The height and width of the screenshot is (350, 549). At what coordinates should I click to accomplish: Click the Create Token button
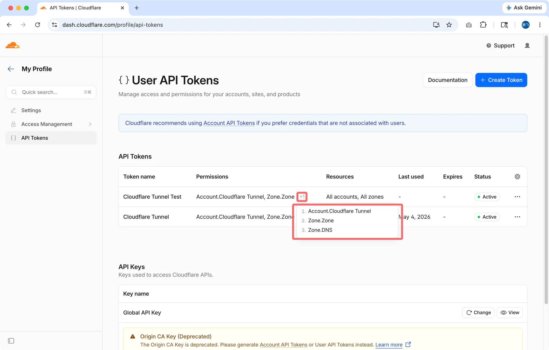501,80
